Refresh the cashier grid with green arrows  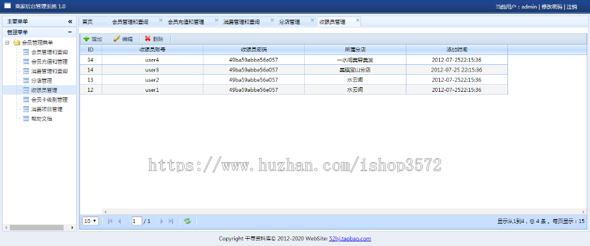[187, 221]
